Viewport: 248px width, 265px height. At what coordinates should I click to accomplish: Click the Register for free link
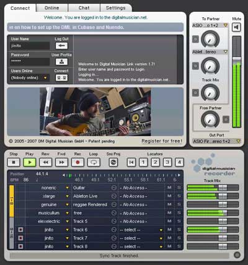[x=162, y=141]
